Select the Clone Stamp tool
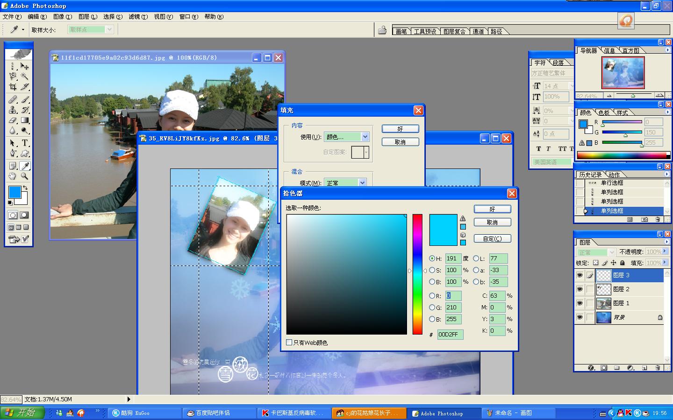Viewport: 673px width, 420px height. click(x=13, y=110)
